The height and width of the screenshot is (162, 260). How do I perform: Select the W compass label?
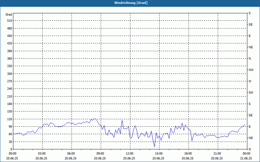250,81
